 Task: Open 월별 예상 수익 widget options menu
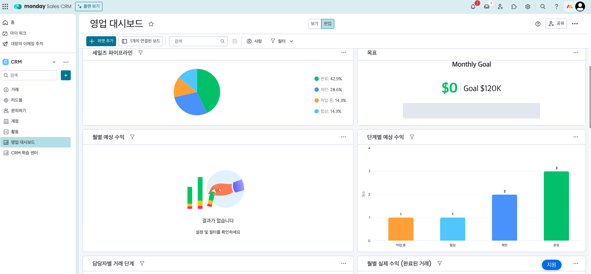pyautogui.click(x=343, y=137)
